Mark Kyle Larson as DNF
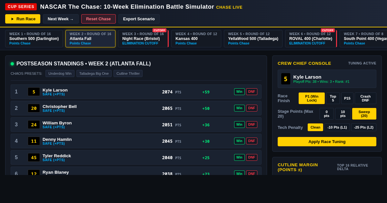This screenshot has width=387, height=203. click(x=252, y=92)
